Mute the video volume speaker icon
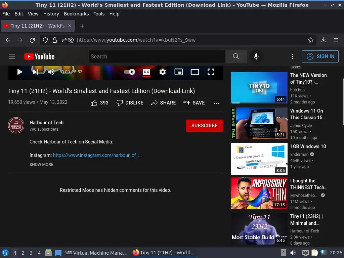Viewport: 344px width, 258px height. pos(51,72)
